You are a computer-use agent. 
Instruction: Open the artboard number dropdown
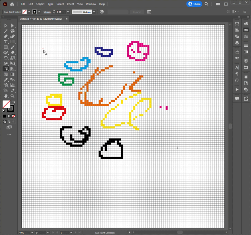pos(71,233)
